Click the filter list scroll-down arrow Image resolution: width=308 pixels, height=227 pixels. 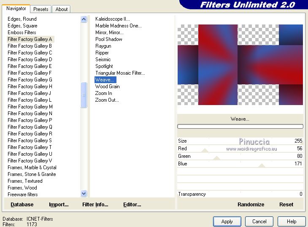pyautogui.click(x=84, y=194)
